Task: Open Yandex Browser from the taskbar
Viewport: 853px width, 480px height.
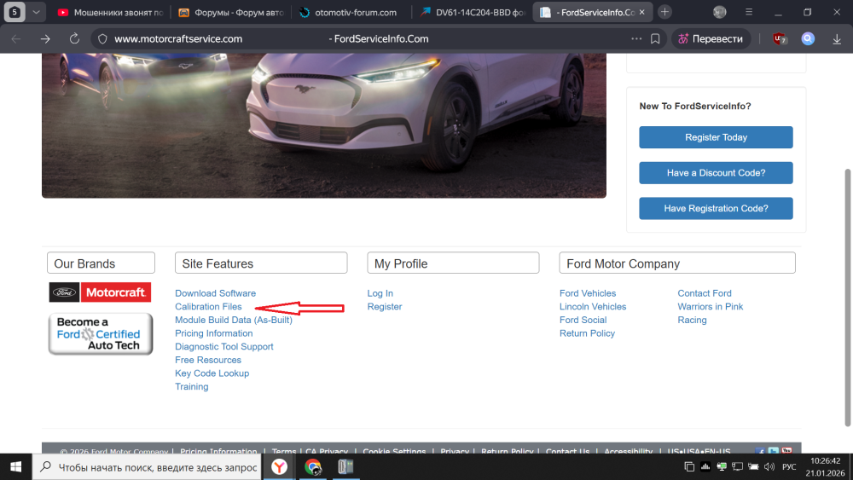Action: (279, 467)
